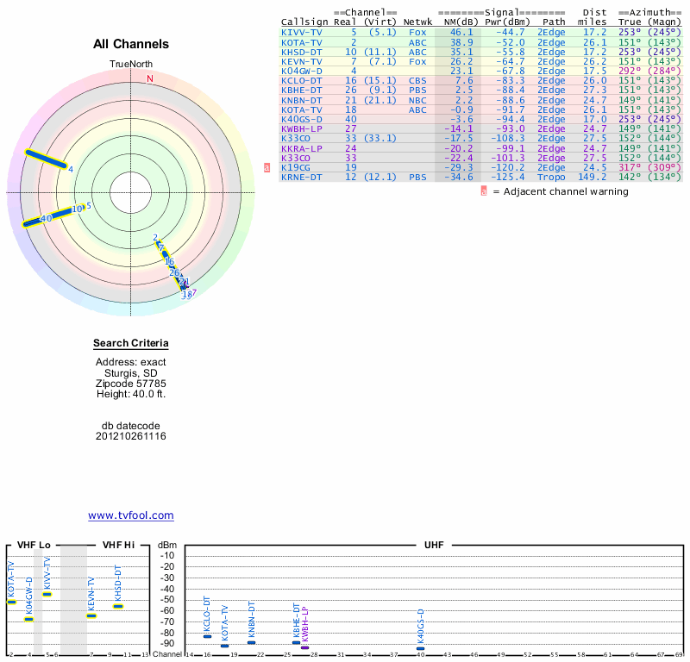Click the adjacent channel warning icon beside K19CG row
The image size is (690, 662).
[x=267, y=168]
